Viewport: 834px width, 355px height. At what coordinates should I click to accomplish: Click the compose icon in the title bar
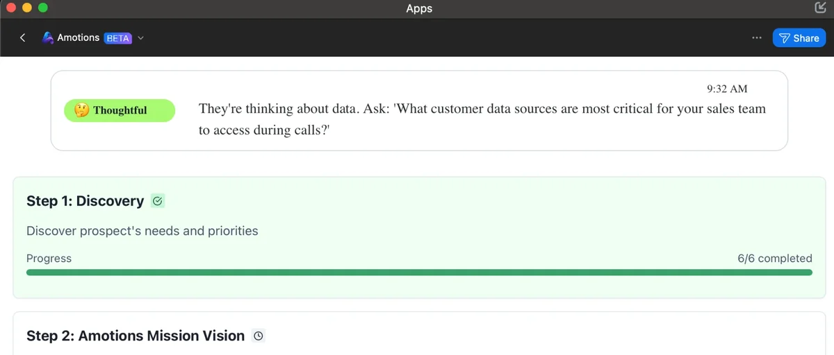coord(820,8)
